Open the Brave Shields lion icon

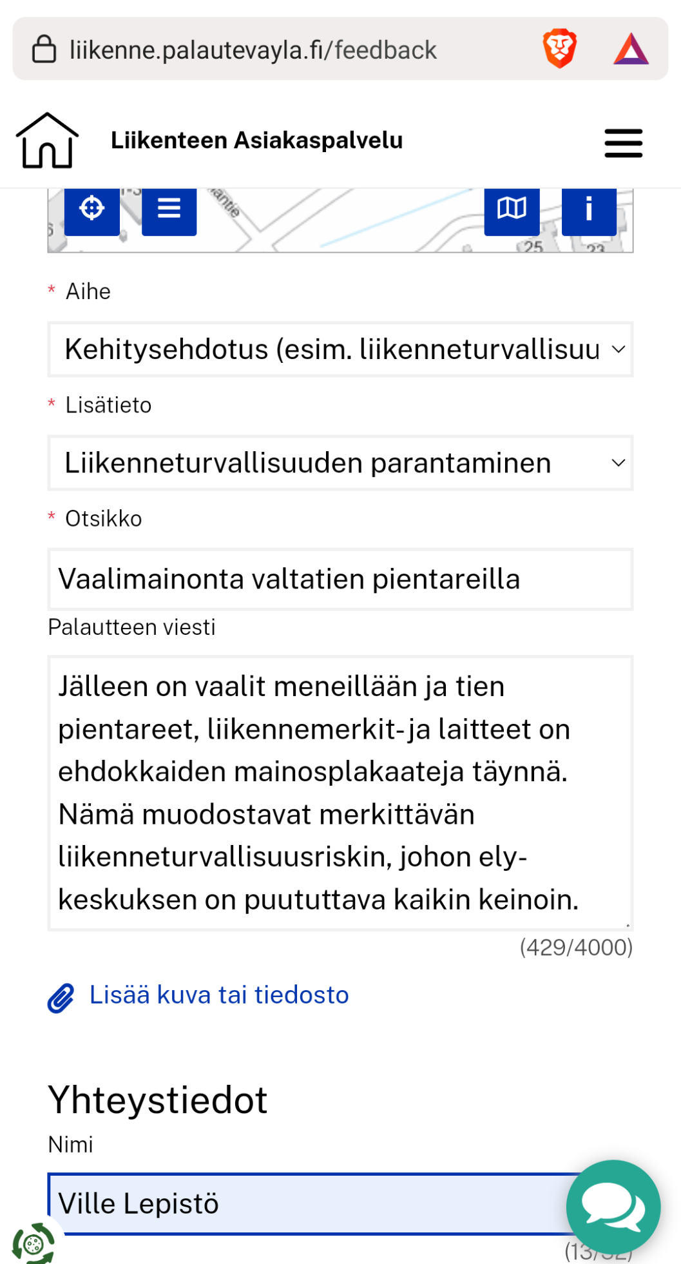pos(559,49)
